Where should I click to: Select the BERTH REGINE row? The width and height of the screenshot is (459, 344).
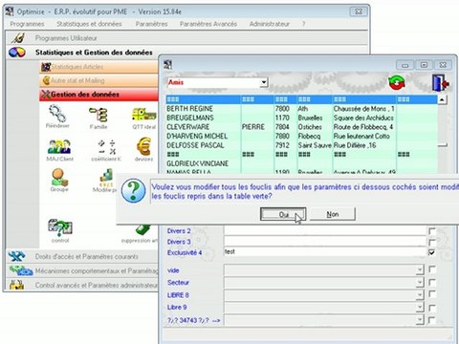(301, 109)
